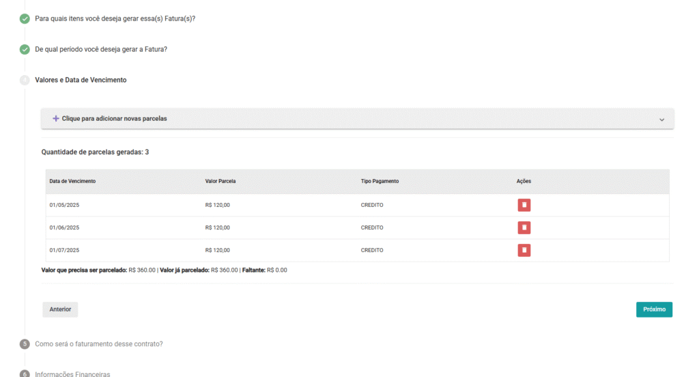The image size is (699, 377).
Task: Expand the chevron on the add-parcelas panel
Action: point(661,120)
